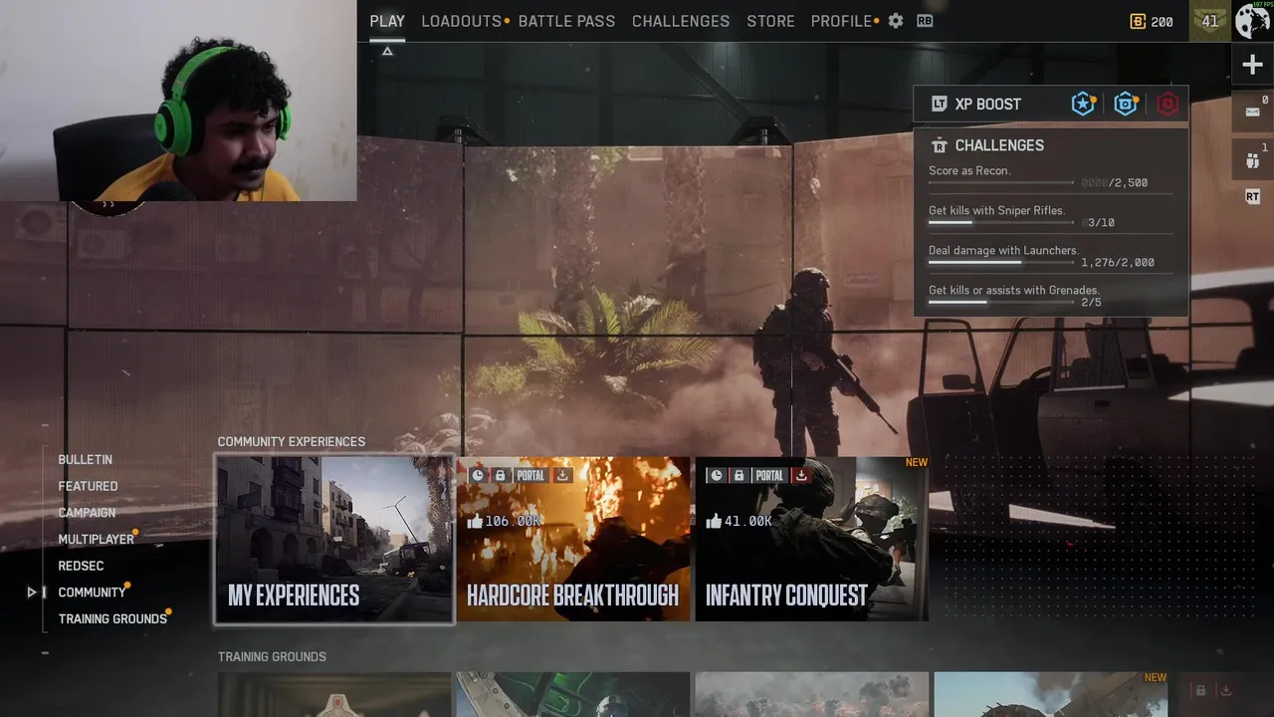Select the blue hexagon camera boost
This screenshot has width=1274, height=717.
point(1126,104)
